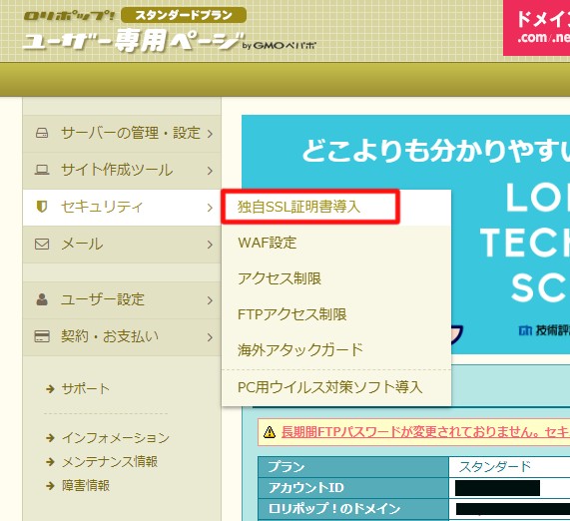The image size is (570, 521).
Task: Open サーバーの管理・設定 menu
Action: pyautogui.click(x=122, y=134)
